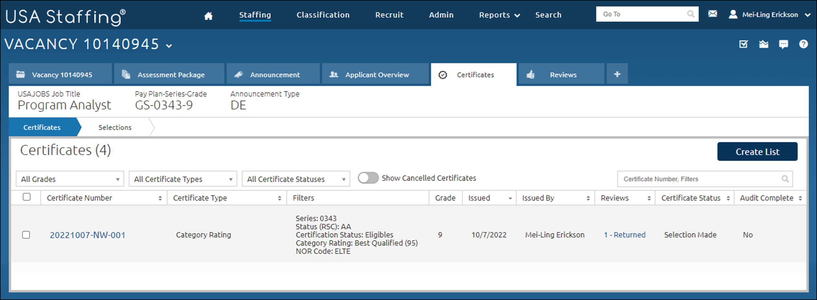This screenshot has height=300, width=817.
Task: Open certificate 20221007-NW-001 link
Action: [x=88, y=235]
